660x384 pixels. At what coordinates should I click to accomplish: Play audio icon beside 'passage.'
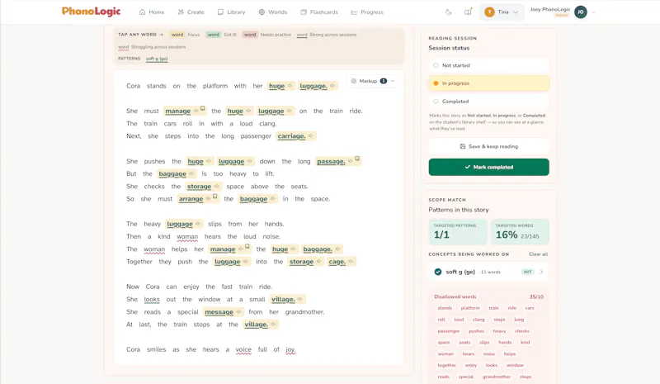(x=350, y=161)
